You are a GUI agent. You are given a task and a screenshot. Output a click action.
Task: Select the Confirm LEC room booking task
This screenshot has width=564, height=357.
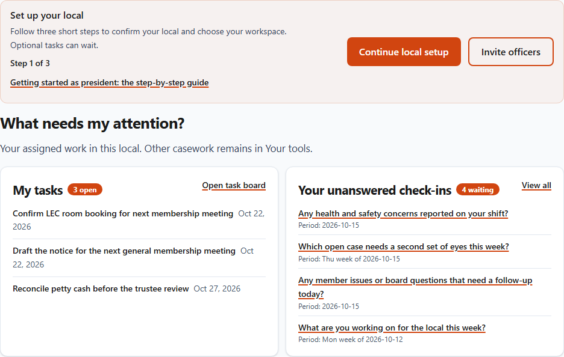(123, 213)
